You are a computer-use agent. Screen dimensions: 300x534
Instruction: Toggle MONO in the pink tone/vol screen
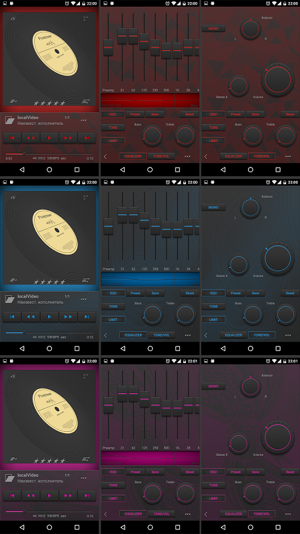(x=213, y=386)
